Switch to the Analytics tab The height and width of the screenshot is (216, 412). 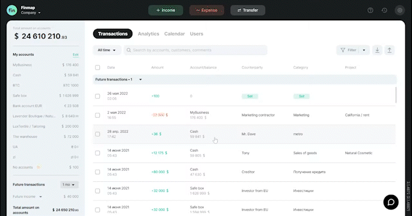(149, 34)
